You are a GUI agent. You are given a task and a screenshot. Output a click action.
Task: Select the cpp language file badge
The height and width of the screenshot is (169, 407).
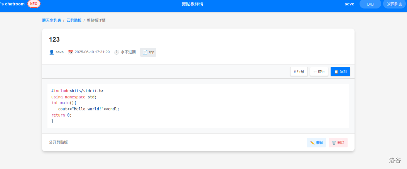coord(148,52)
